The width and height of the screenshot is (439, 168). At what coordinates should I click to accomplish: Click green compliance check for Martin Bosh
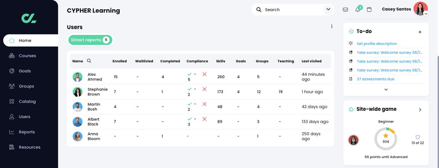(189, 104)
